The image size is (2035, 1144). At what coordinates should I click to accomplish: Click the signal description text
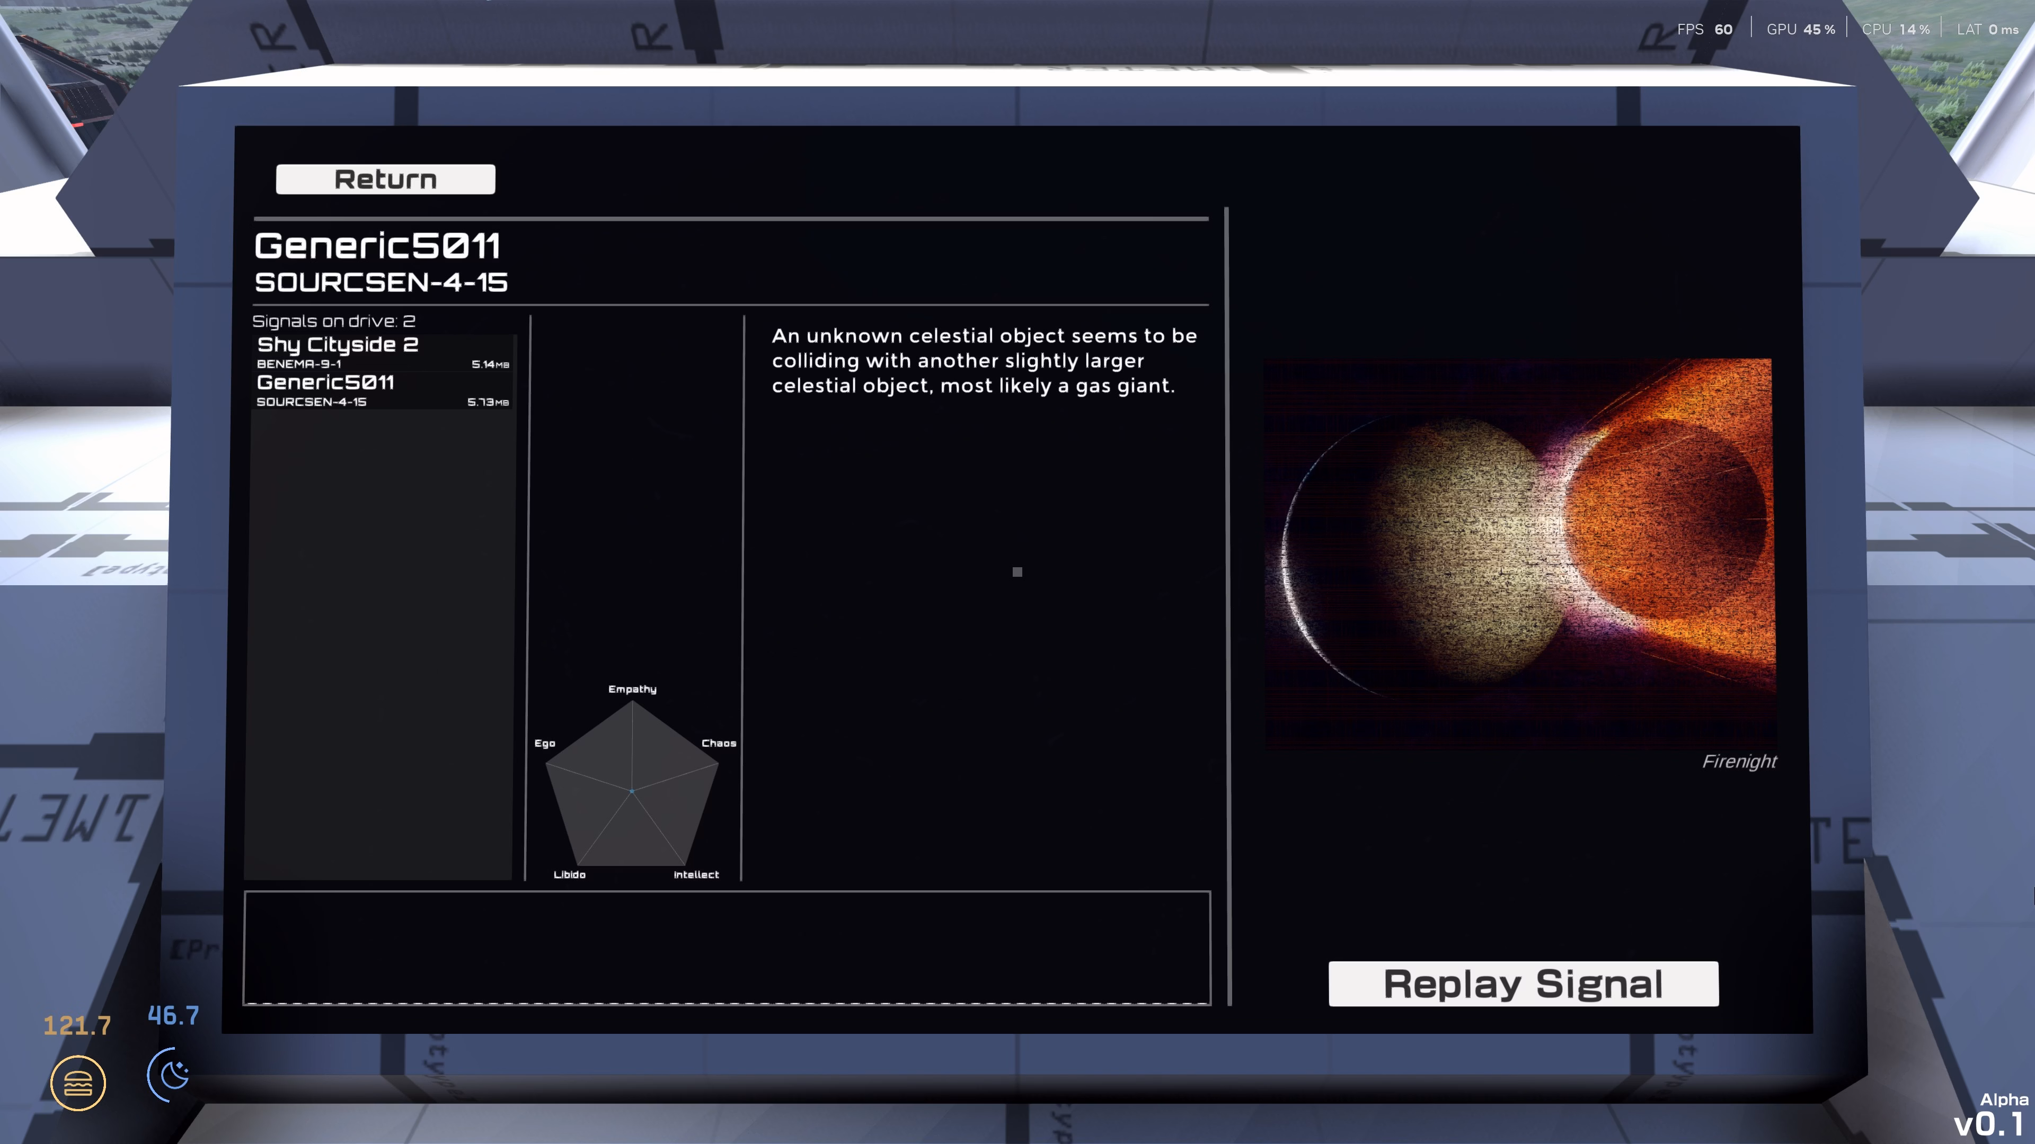[984, 361]
